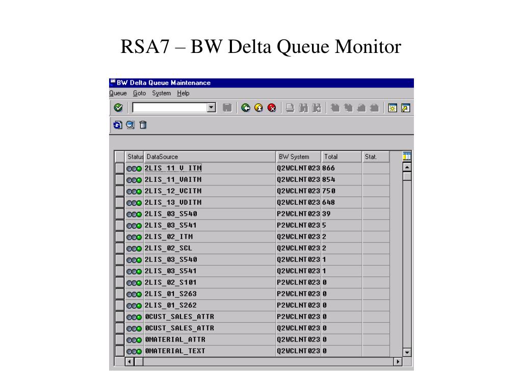Click the Stat. column header

(x=376, y=157)
